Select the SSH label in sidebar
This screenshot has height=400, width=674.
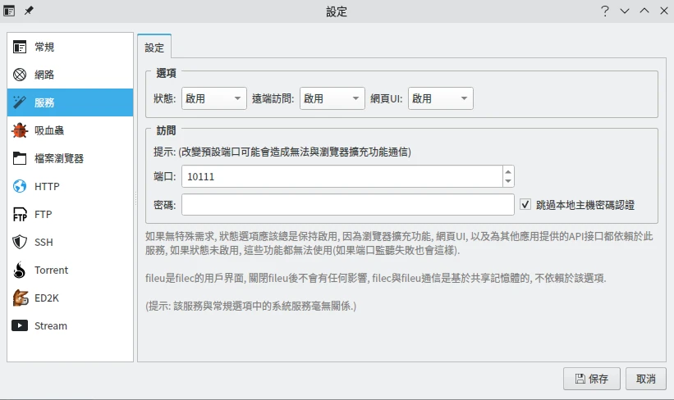click(44, 242)
